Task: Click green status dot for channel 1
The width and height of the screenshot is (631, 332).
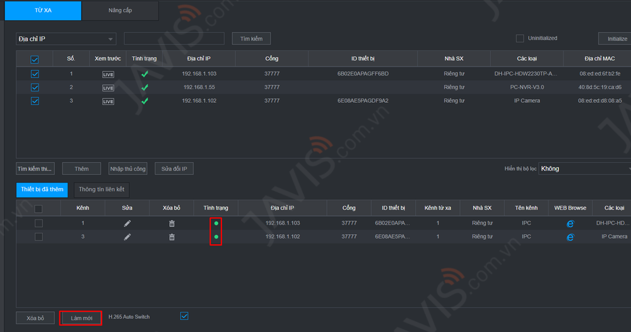Action: pos(216,223)
